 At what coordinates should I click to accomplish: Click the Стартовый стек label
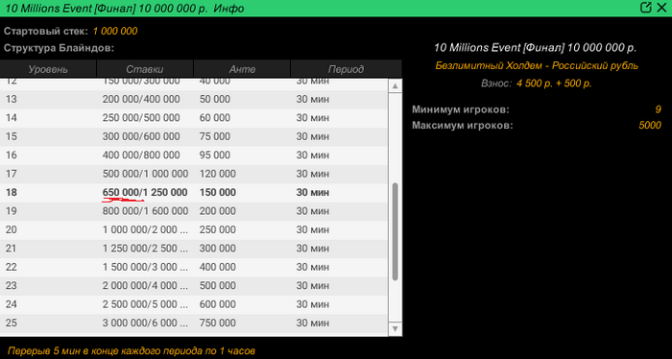tap(46, 32)
